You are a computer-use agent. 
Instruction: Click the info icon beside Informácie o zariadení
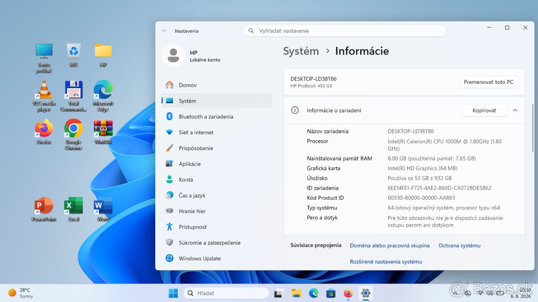tap(295, 110)
